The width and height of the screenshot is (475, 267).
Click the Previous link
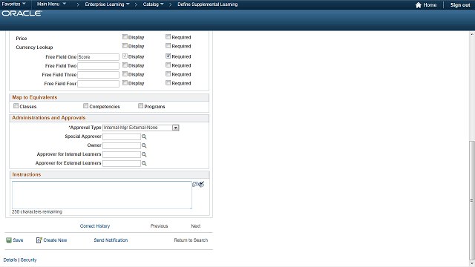point(159,226)
